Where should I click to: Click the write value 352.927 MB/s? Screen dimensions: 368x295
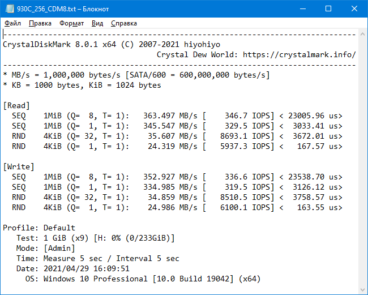point(170,177)
